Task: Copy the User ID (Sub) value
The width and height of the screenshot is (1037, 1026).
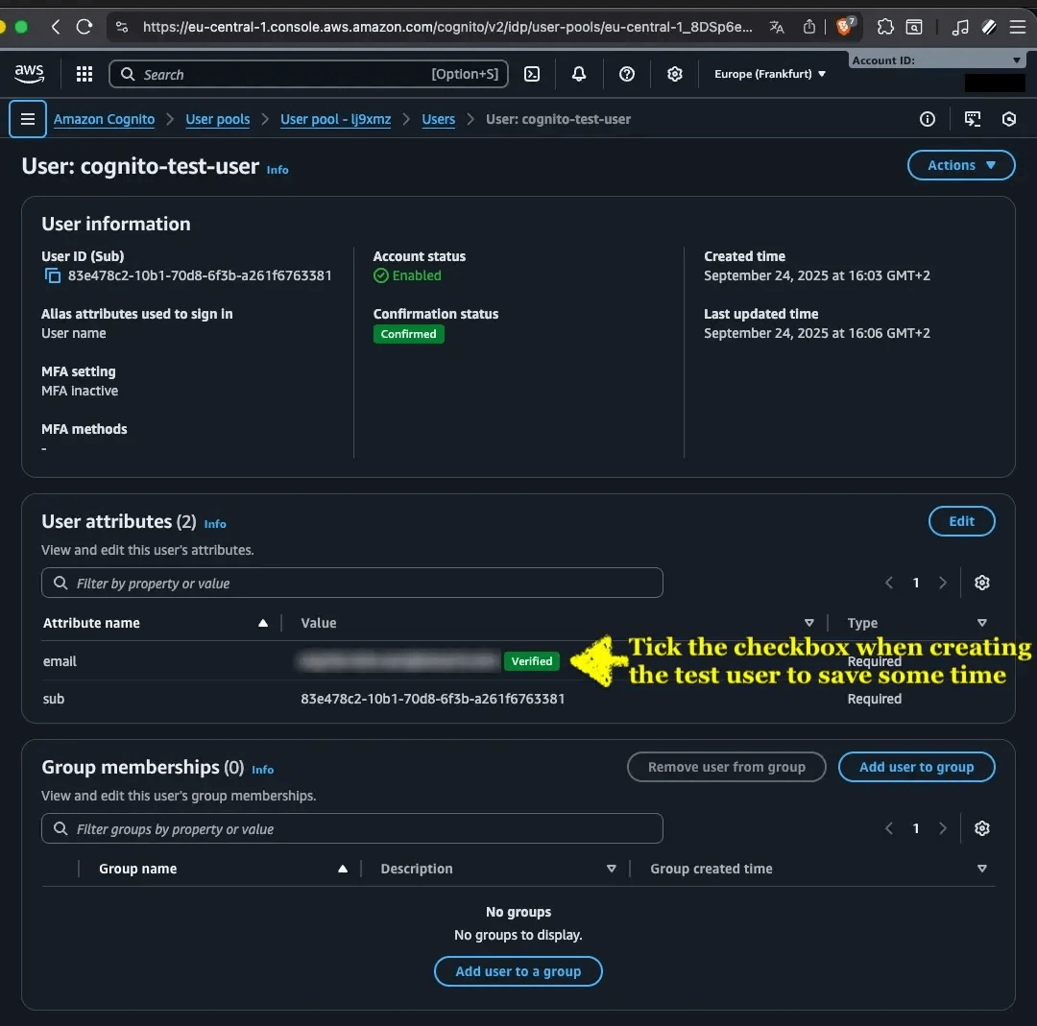Action: click(x=52, y=275)
